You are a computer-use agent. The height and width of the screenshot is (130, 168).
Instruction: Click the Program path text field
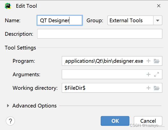point(104,61)
